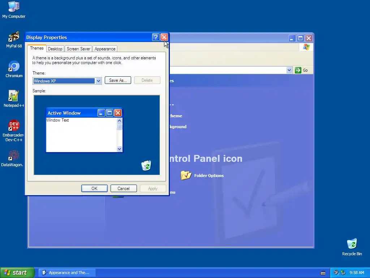370x278 pixels.
Task: Select the Windows XP theme combo box
Action: pos(67,81)
